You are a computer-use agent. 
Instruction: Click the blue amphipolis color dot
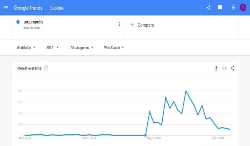pos(18,22)
